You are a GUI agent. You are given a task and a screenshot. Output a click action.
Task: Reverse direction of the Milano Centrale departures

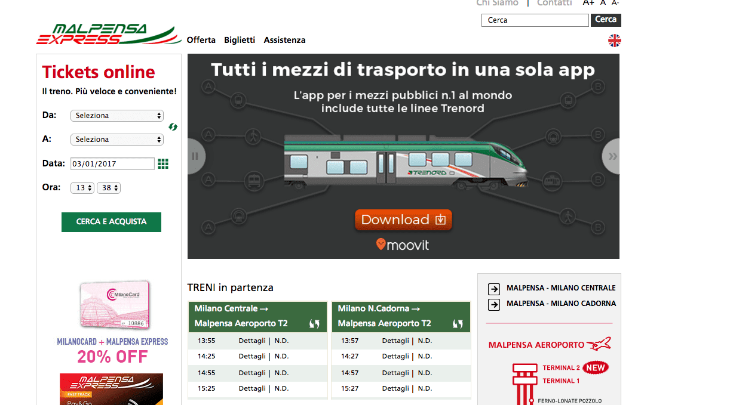coord(314,324)
